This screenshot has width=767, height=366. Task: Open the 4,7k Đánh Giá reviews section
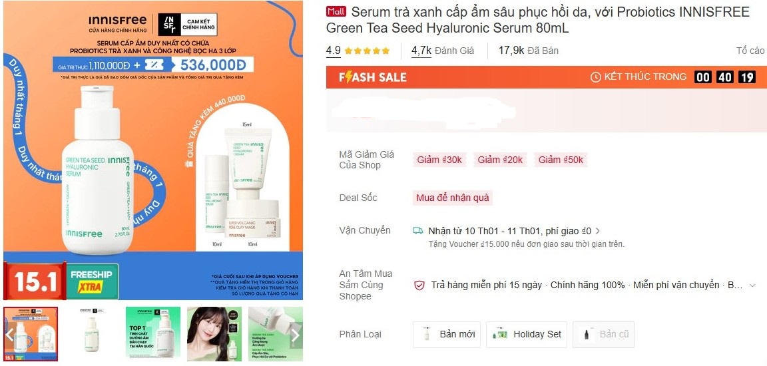442,51
